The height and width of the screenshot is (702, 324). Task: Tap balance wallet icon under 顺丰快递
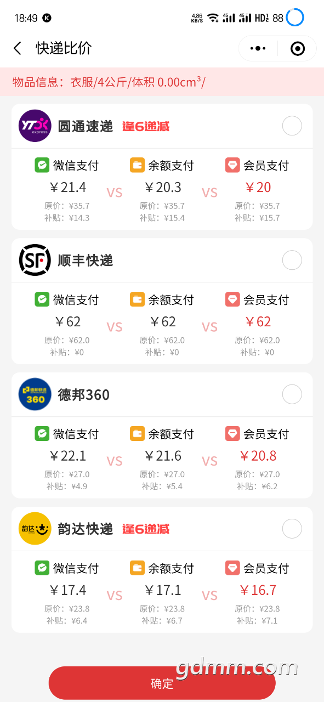pos(137,299)
